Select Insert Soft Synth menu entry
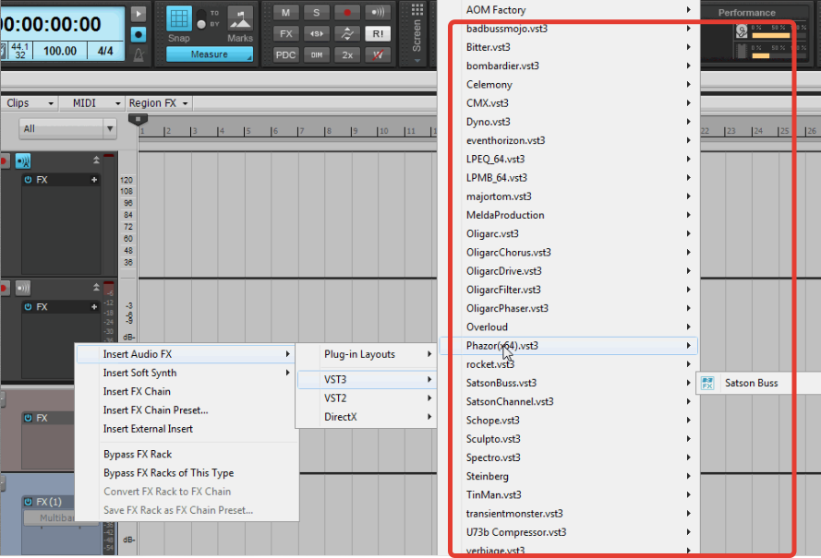821x558 pixels. point(186,373)
